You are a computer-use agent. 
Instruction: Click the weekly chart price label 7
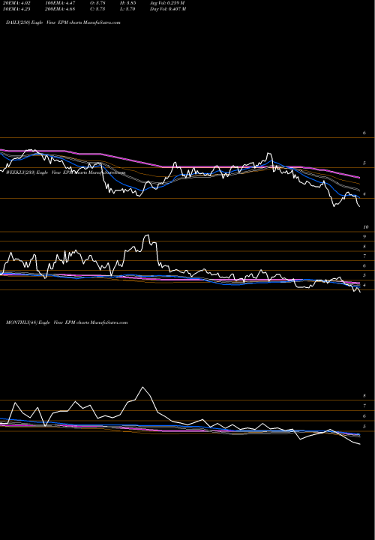click(364, 256)
